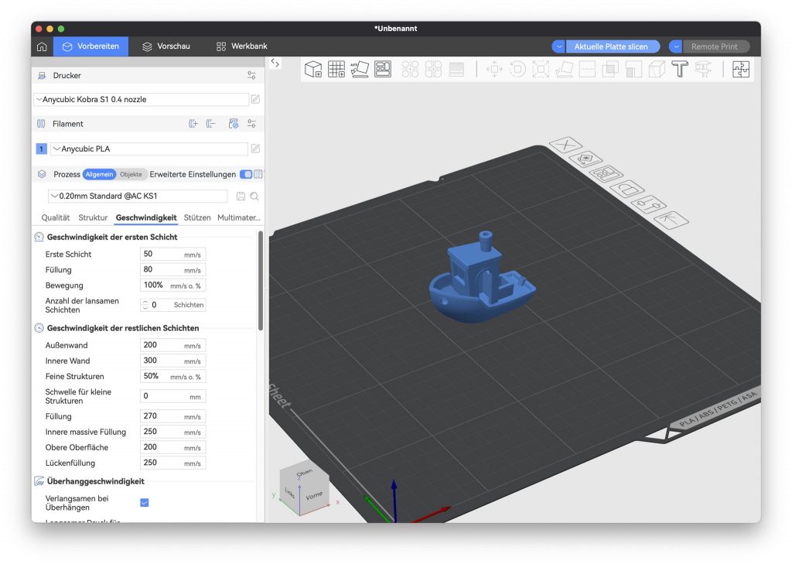Click the Auto-orient toolbar icon
Viewport: 792px width, 564px height.
pos(360,69)
